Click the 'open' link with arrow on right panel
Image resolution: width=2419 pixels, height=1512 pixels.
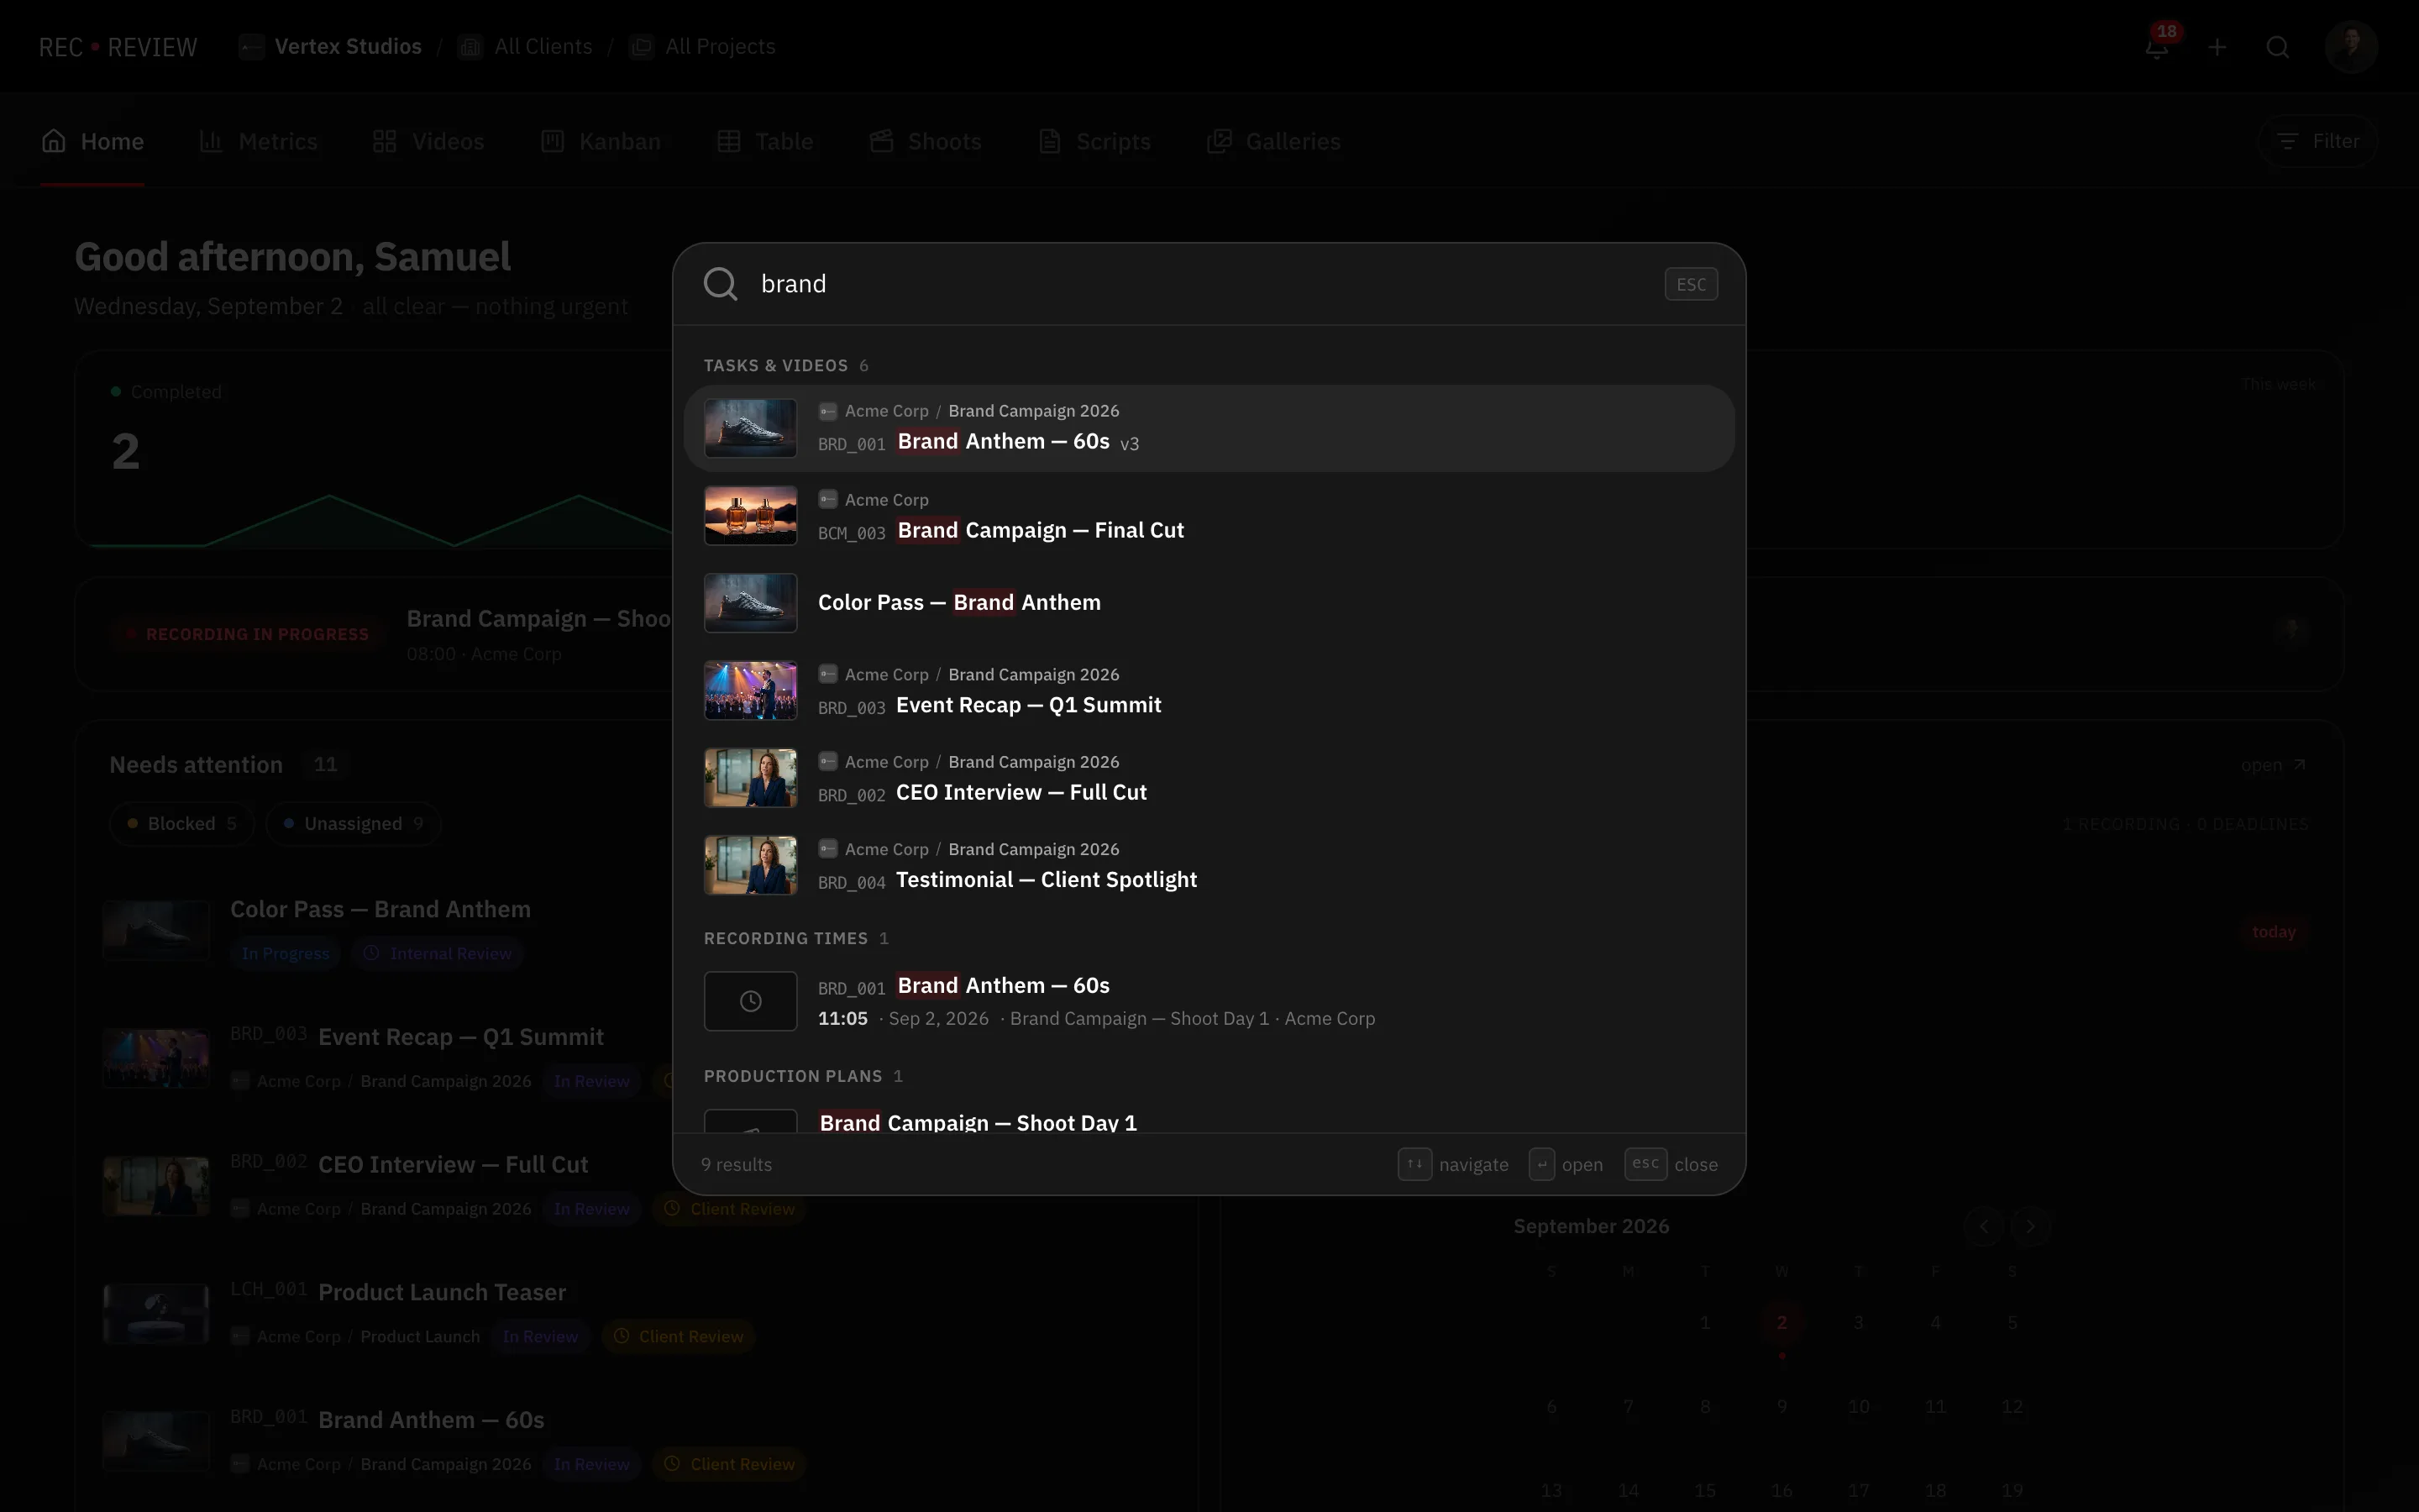(x=2273, y=765)
